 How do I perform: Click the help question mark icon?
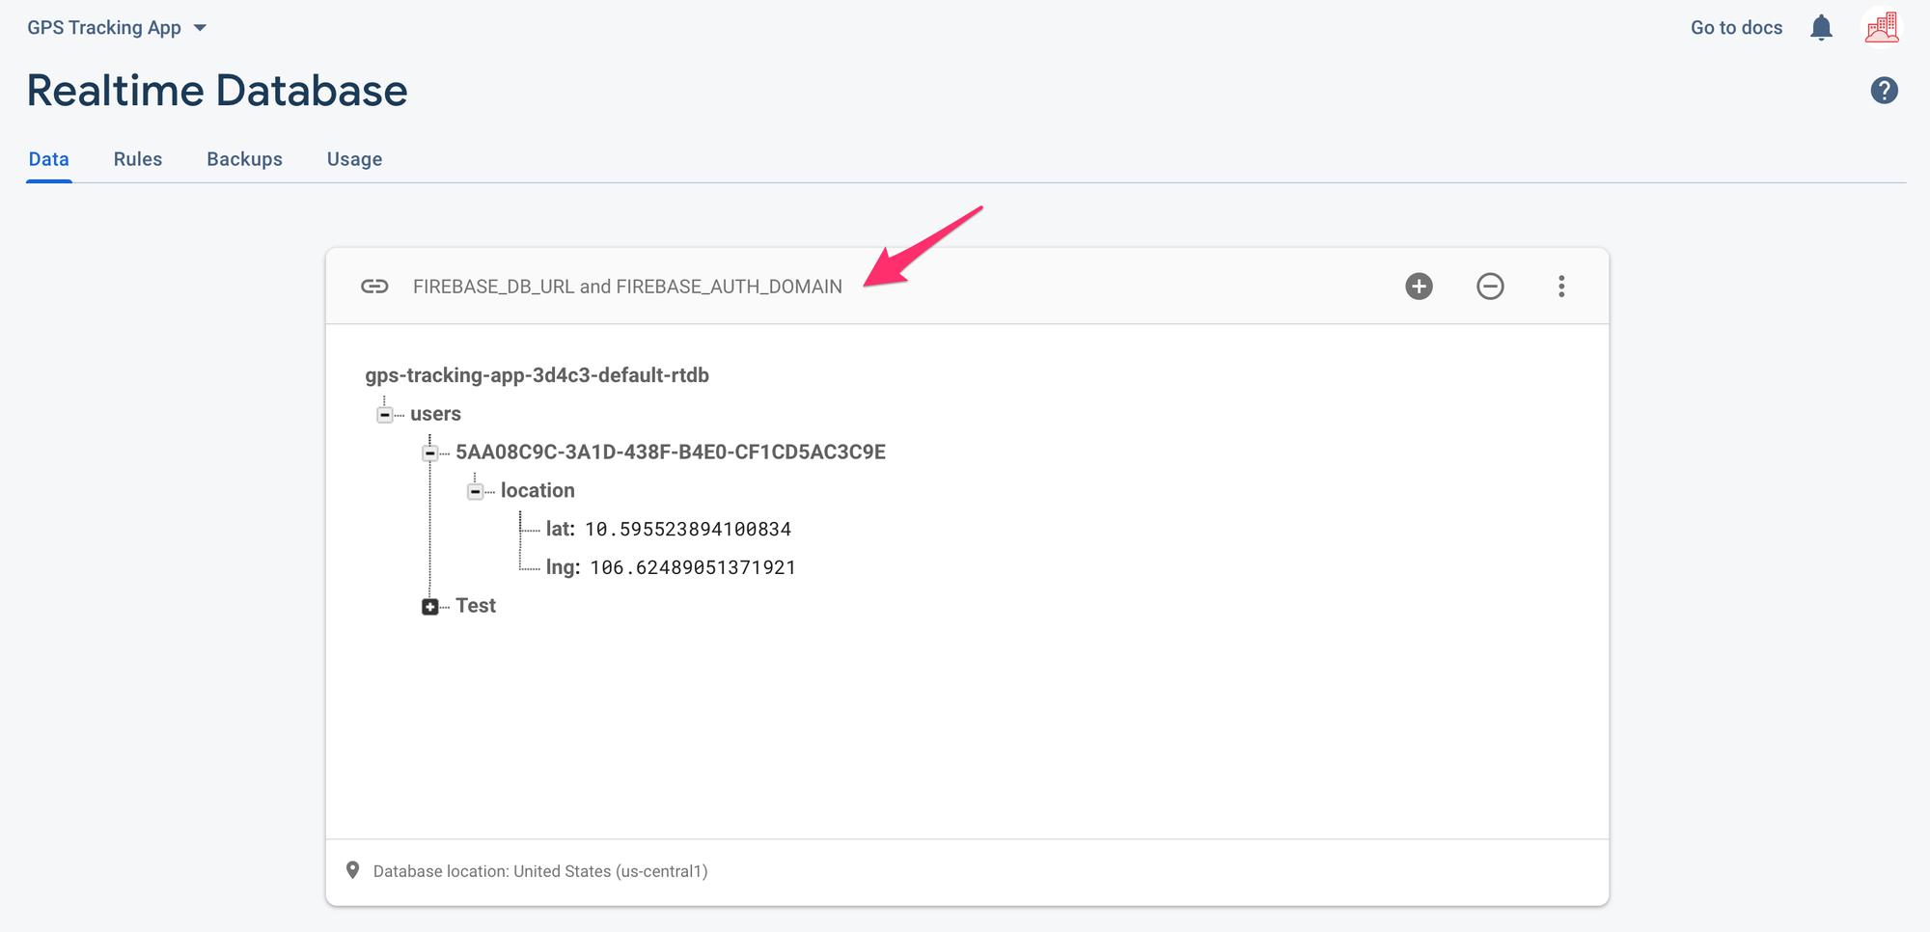(1884, 90)
